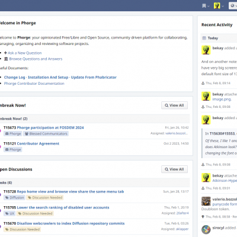Click the UX tag under T15705

9,213
